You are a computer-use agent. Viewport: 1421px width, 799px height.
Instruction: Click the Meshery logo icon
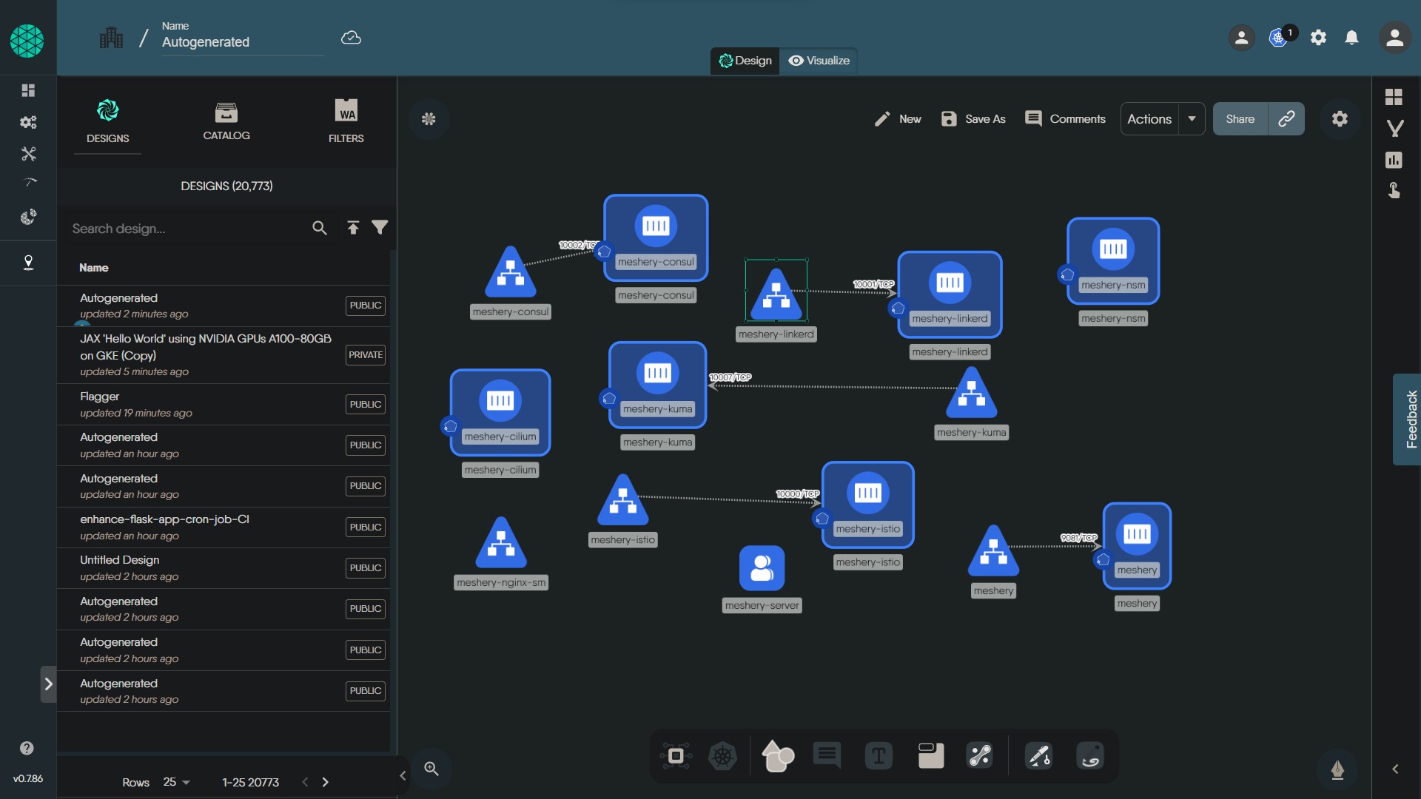27,40
